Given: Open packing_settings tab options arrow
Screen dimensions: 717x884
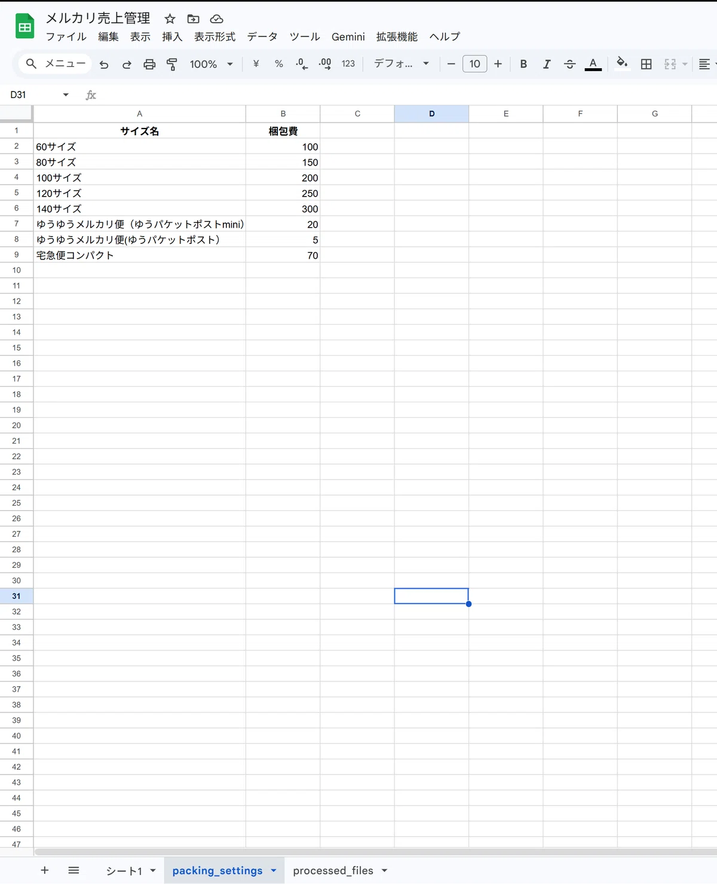Looking at the screenshot, I should (x=274, y=870).
